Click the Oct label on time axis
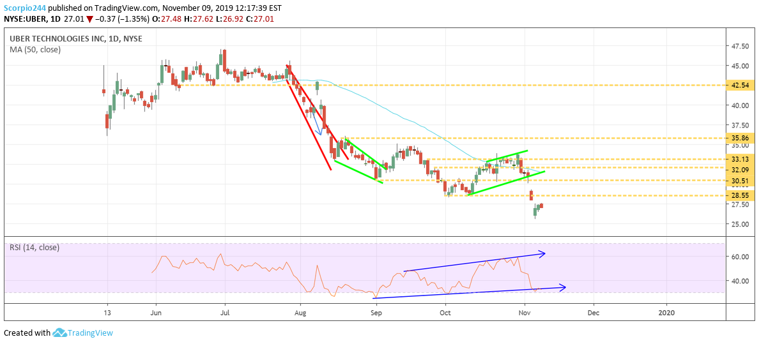Screen dimensions: 759x344 (x=445, y=312)
